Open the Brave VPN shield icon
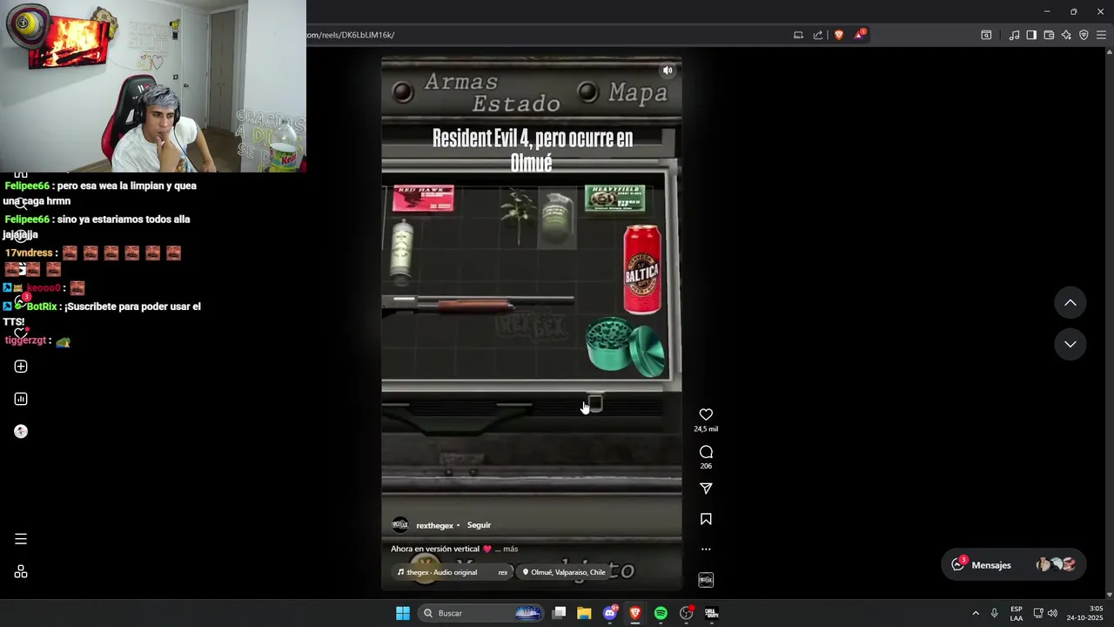This screenshot has width=1114, height=627. [1084, 35]
